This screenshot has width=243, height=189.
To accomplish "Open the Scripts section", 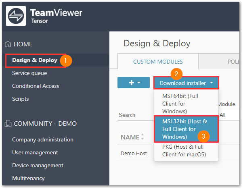I will [x=21, y=99].
